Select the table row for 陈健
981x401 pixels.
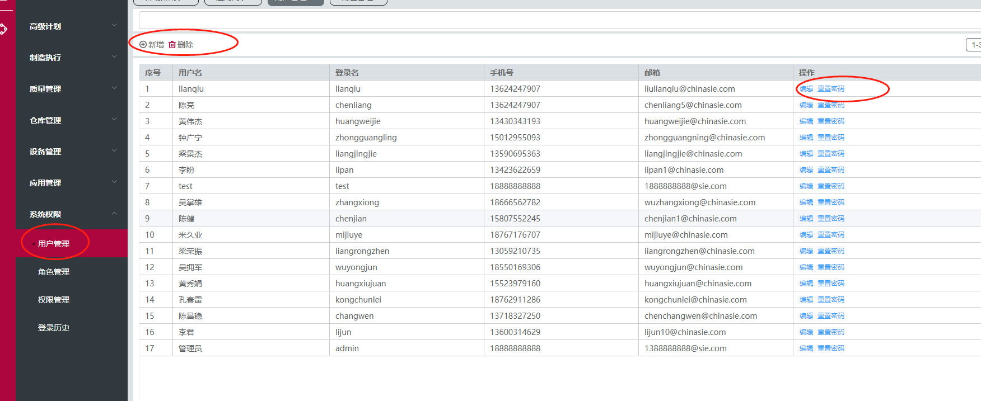(392, 219)
